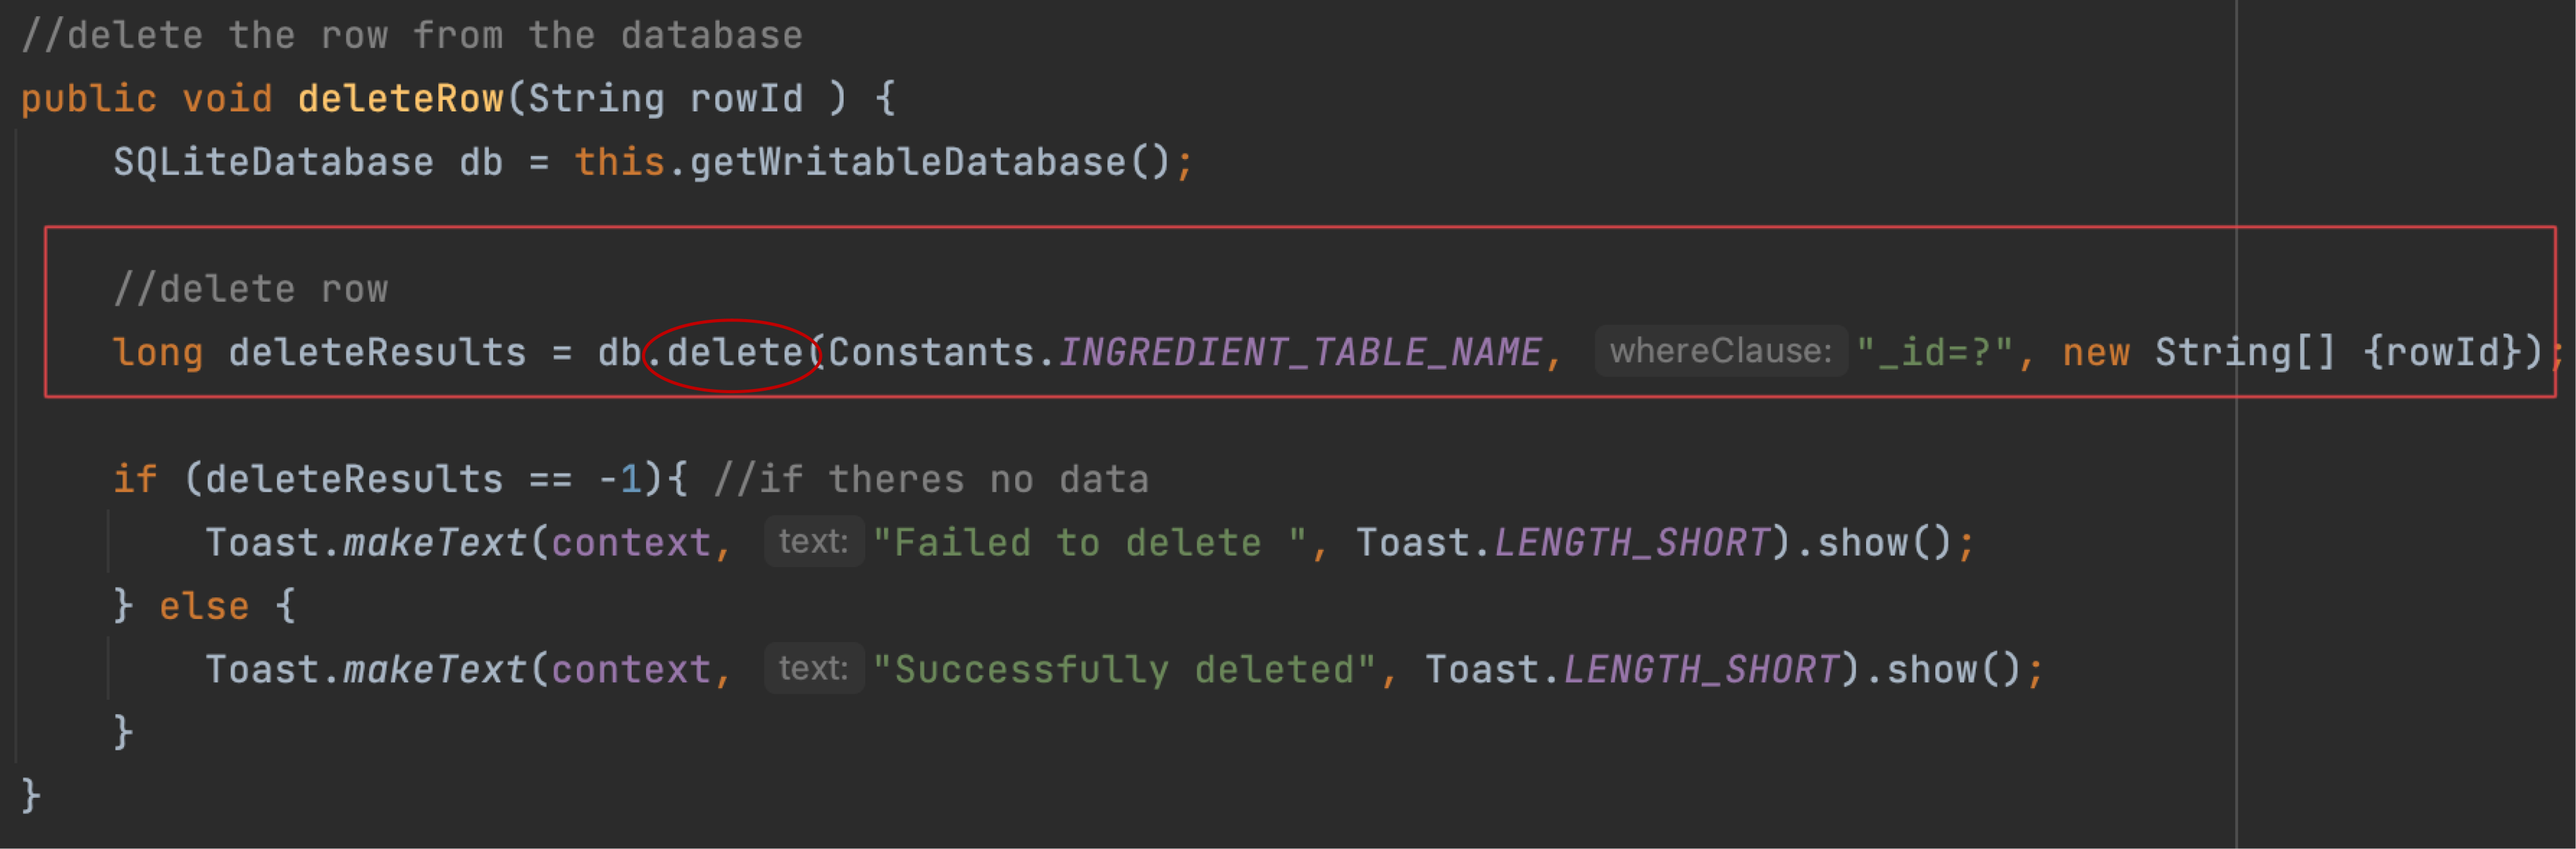This screenshot has height=849, width=2576.
Task: Click the text: hint before Successfully string
Action: [813, 669]
